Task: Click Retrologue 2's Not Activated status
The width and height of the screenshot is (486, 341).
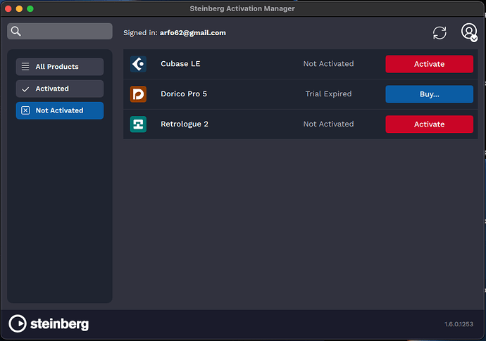Action: point(328,124)
